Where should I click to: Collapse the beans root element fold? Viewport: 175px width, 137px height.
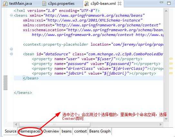11,15
